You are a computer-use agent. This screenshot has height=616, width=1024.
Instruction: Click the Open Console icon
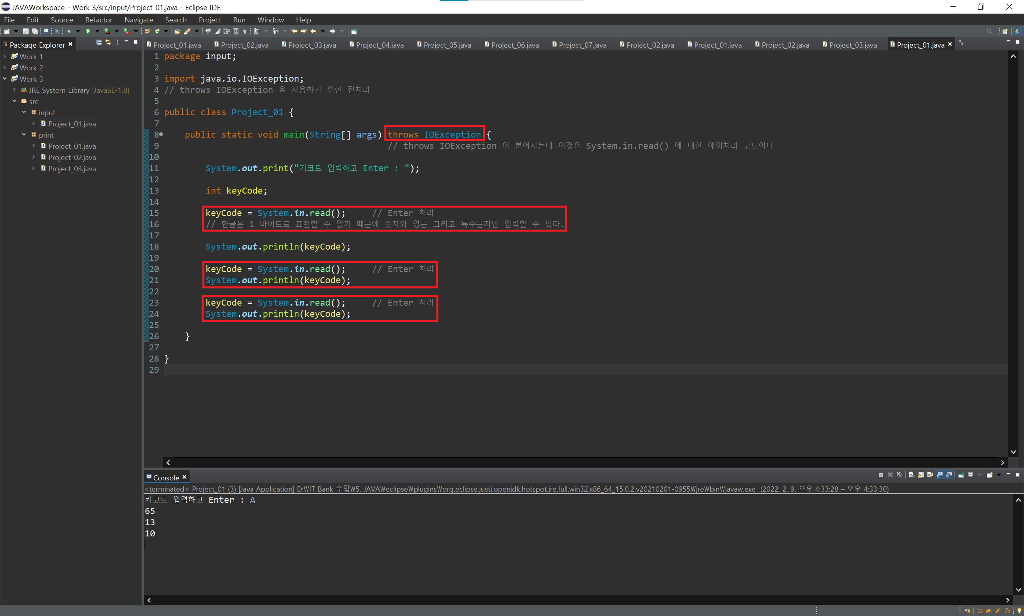point(990,475)
